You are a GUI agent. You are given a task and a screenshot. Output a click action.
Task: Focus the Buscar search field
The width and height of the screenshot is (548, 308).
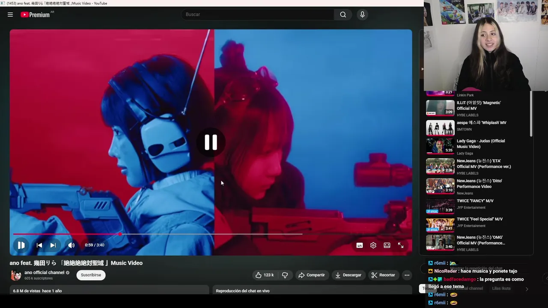click(x=258, y=15)
